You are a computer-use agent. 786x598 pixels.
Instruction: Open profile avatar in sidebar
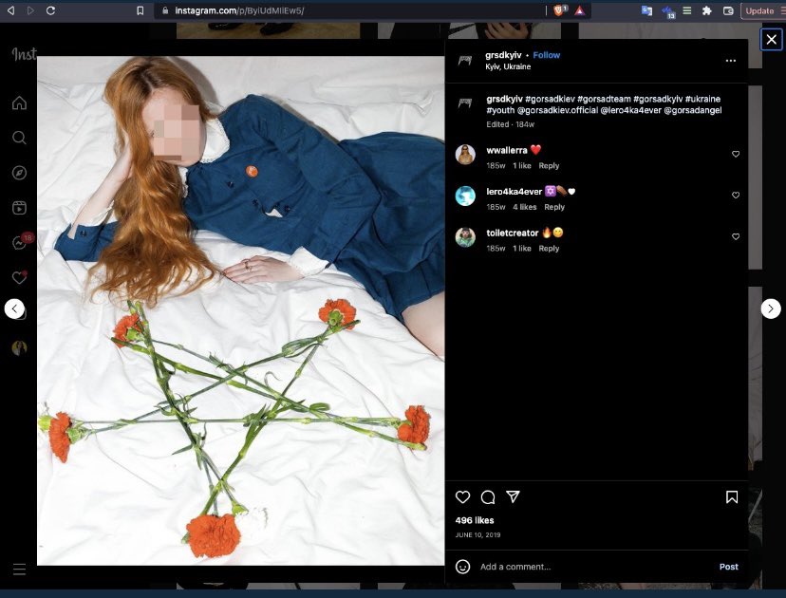(19, 347)
